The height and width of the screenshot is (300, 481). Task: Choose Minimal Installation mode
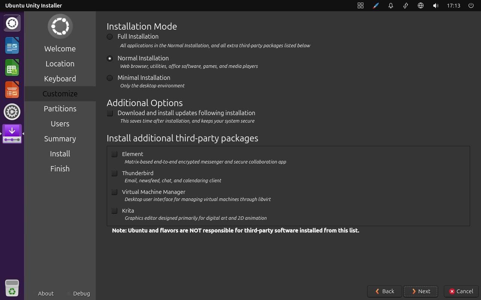tap(110, 78)
